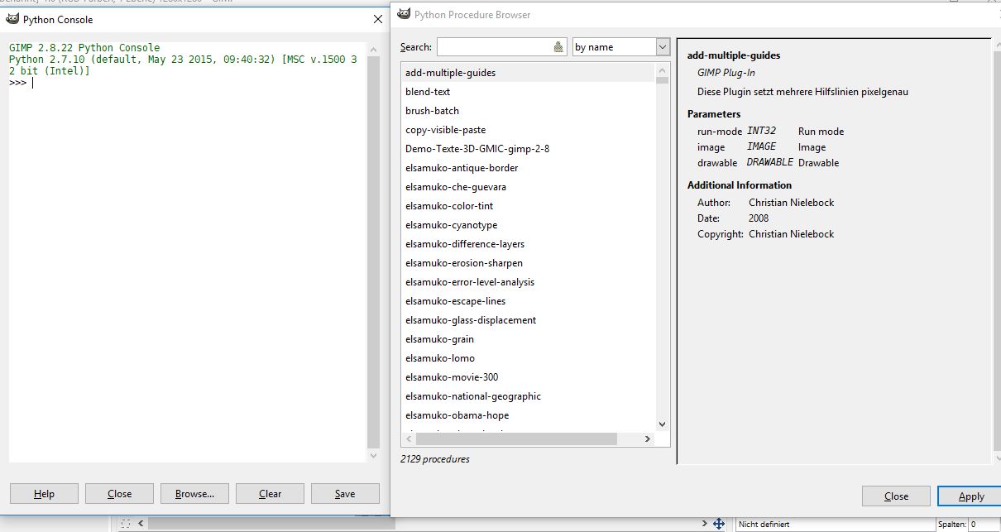This screenshot has width=1001, height=532.
Task: Click the 'Nicht definiert' status field
Action: 834,524
